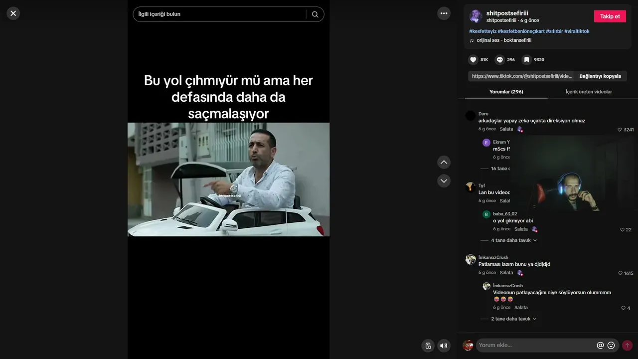Reply to the Patlaması lazım comment via Salata
Screen dimensions: 638x359
point(506,273)
